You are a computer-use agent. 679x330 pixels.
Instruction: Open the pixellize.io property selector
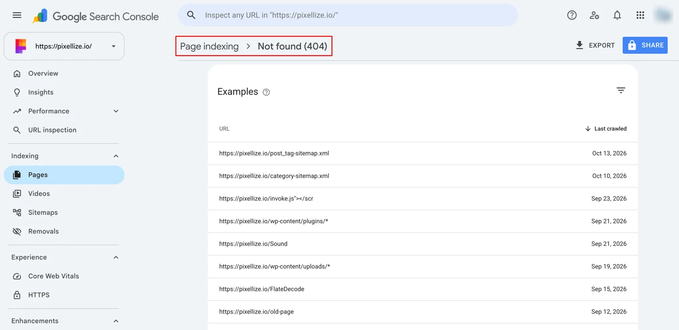[64, 46]
